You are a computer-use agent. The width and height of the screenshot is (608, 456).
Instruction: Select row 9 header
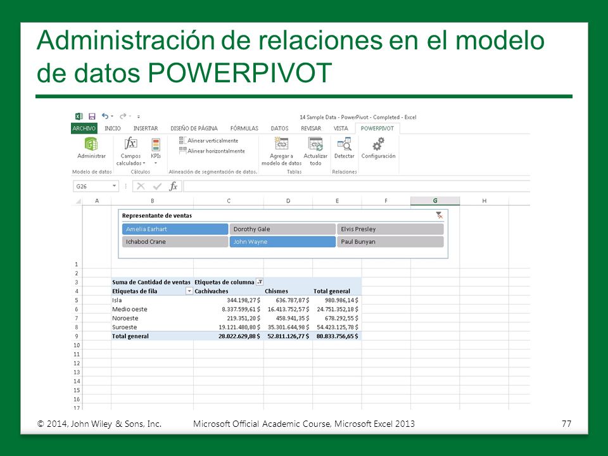coord(77,336)
